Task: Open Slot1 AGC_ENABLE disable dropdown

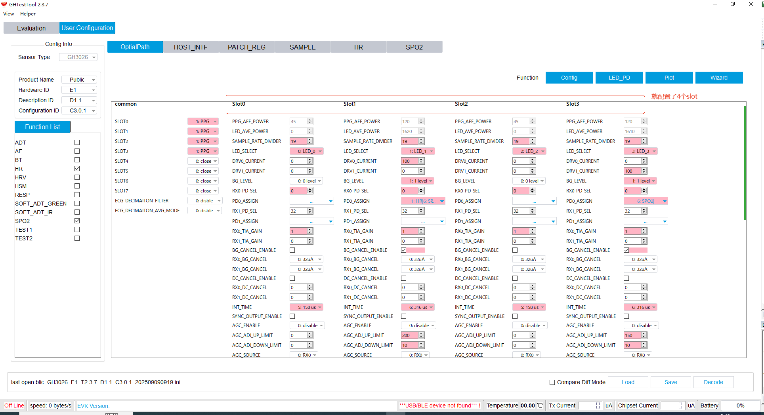Action: (x=419, y=325)
